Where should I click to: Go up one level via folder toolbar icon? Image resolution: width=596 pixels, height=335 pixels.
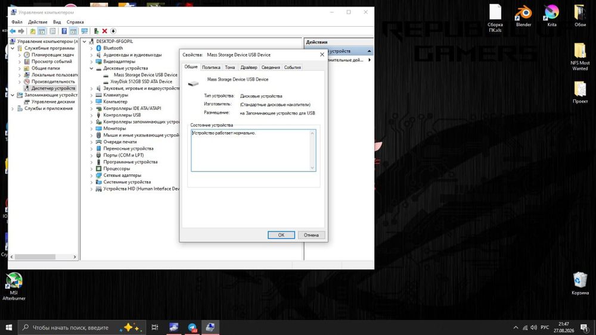tap(33, 31)
